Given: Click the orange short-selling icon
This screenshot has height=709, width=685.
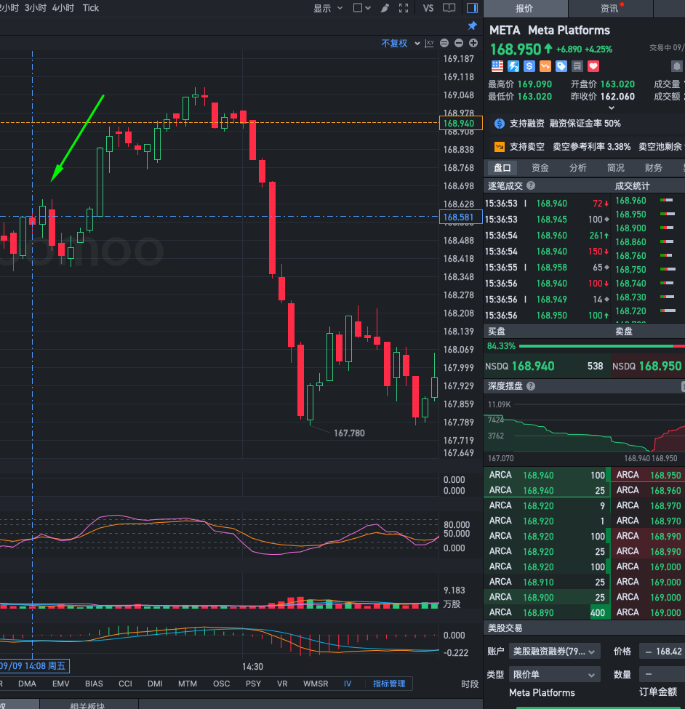Looking at the screenshot, I should point(545,66).
